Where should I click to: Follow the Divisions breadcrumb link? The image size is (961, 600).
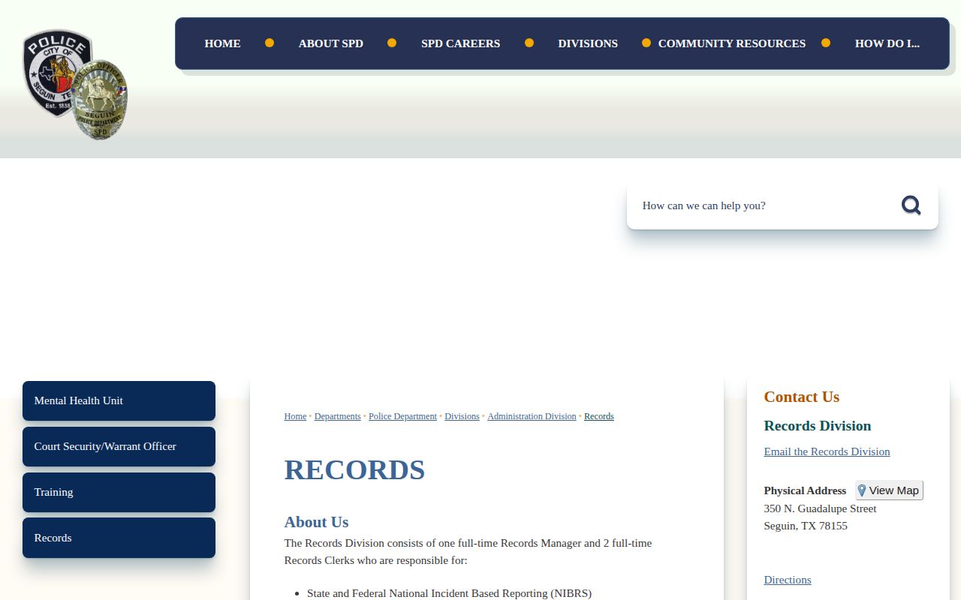[x=462, y=416]
